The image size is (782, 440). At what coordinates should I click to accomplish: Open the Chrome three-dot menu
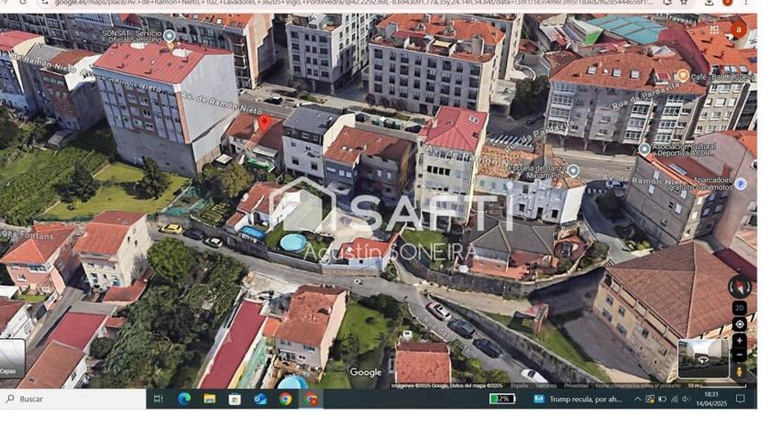click(747, 3)
